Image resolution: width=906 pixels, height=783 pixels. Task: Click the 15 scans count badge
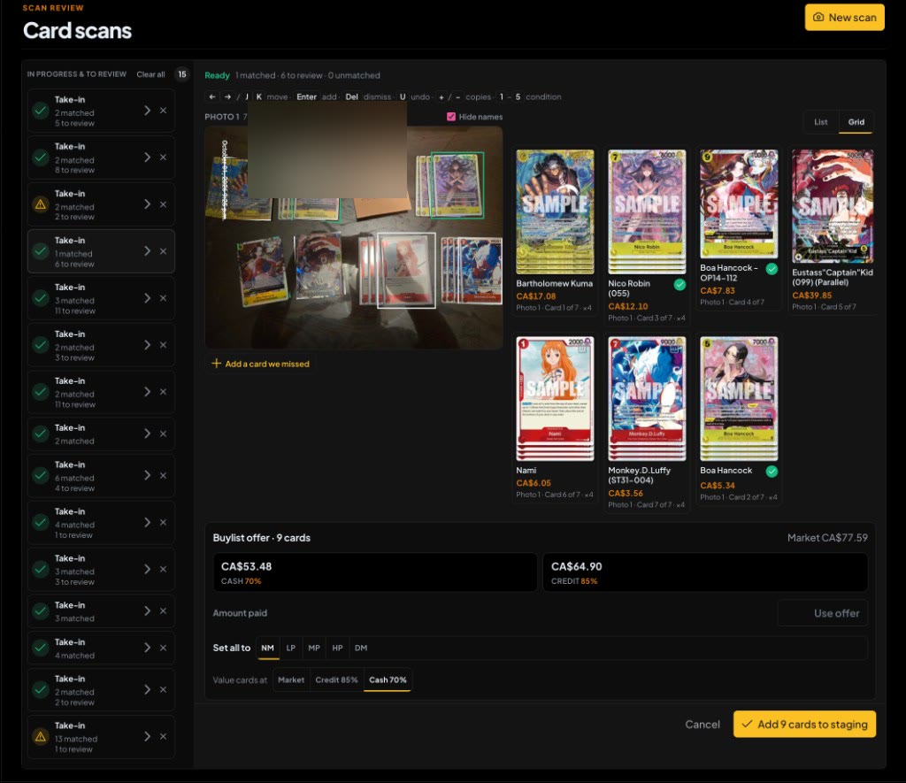point(182,74)
